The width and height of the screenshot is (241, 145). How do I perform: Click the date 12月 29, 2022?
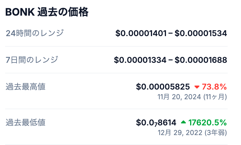point(180,132)
